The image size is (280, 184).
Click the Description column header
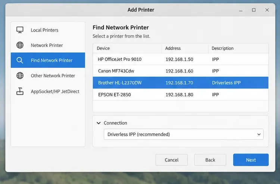point(238,48)
